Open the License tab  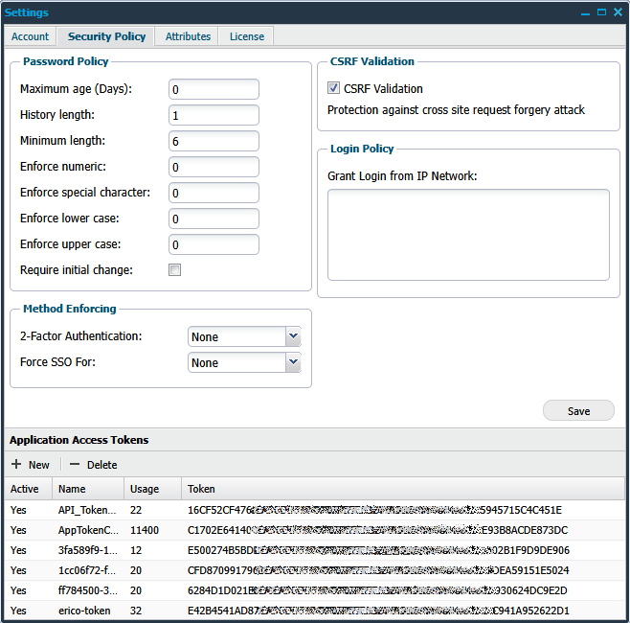click(x=247, y=36)
